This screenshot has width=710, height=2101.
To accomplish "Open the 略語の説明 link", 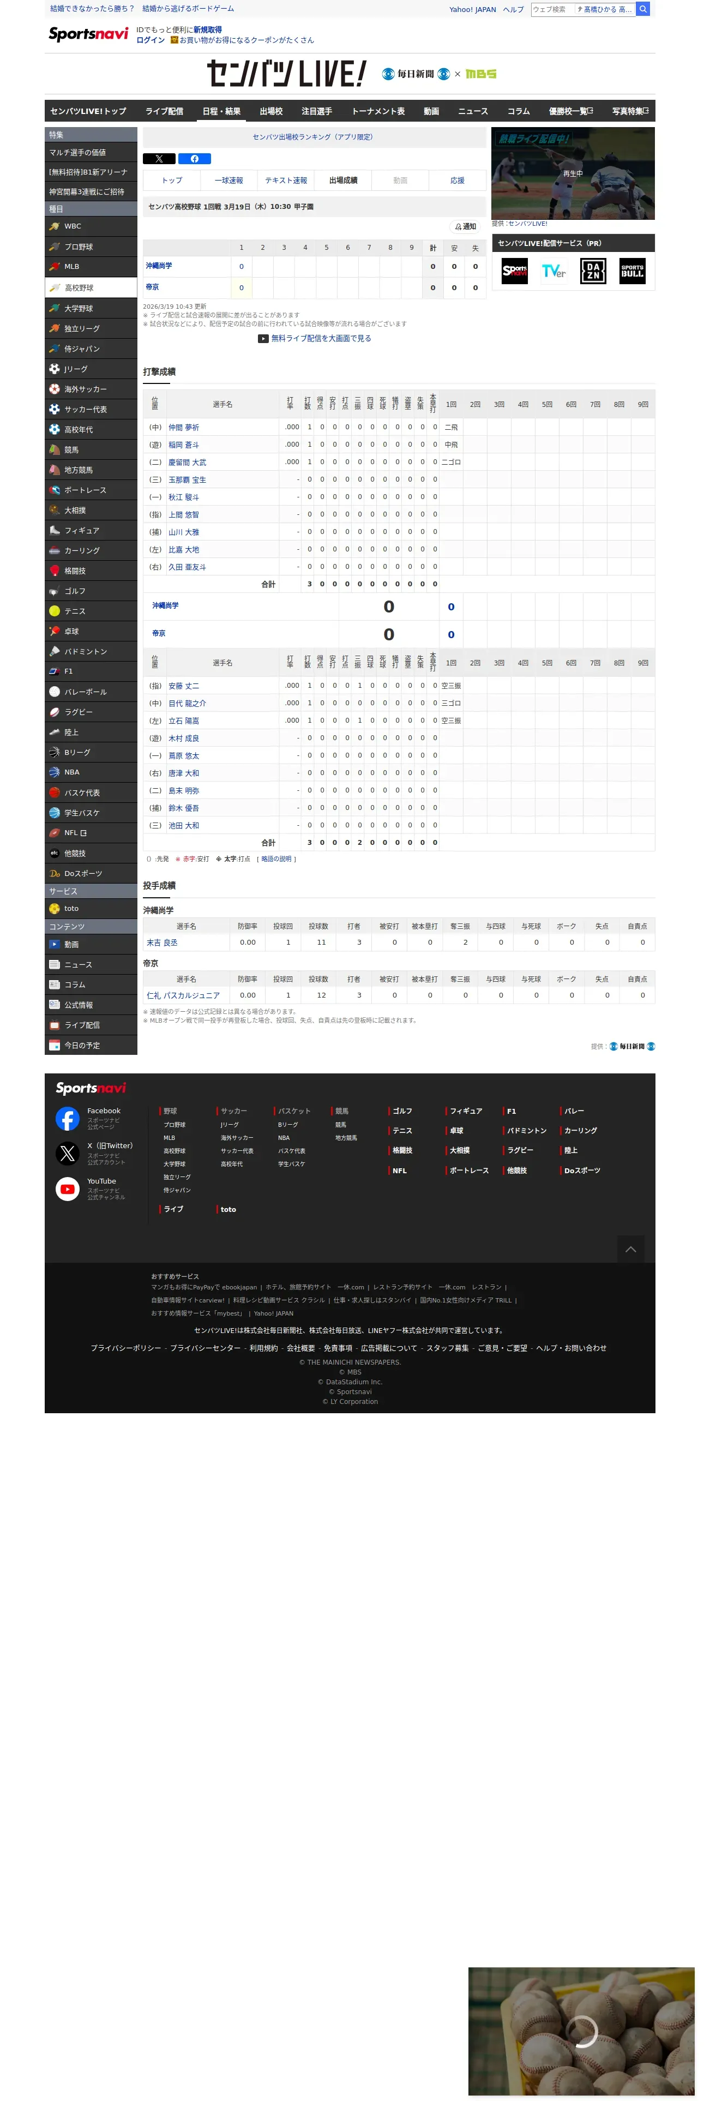I will (275, 859).
